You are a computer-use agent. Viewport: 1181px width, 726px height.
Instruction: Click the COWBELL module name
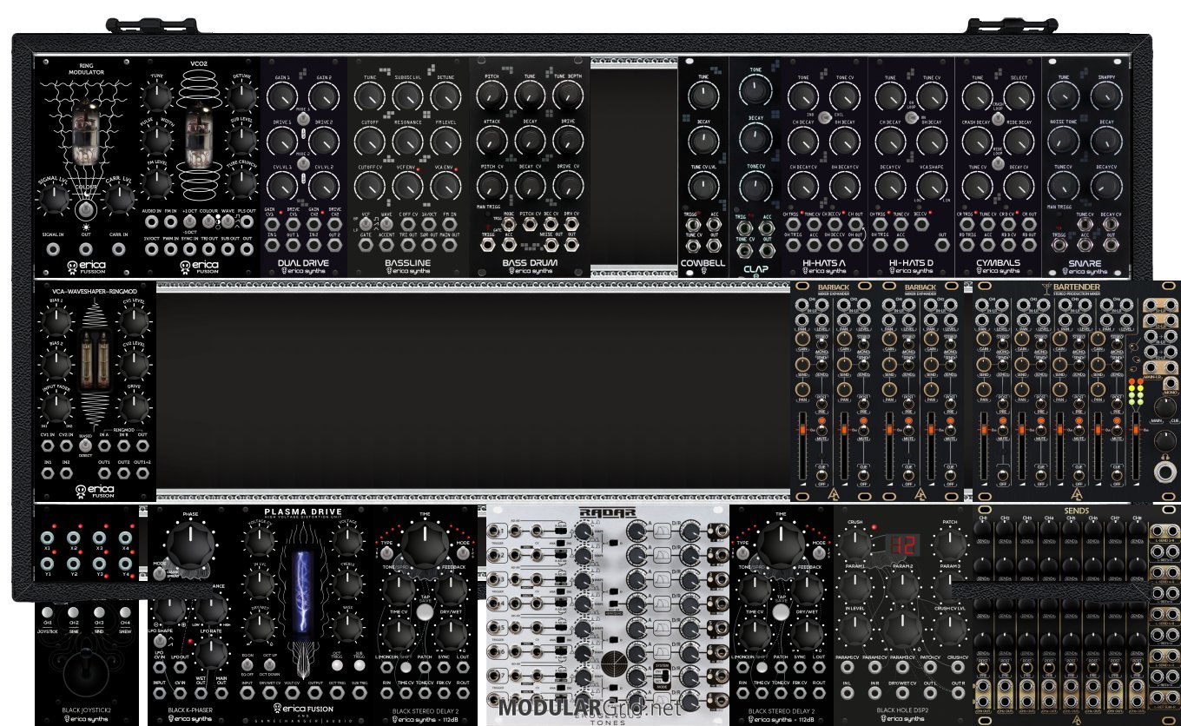pos(703,262)
